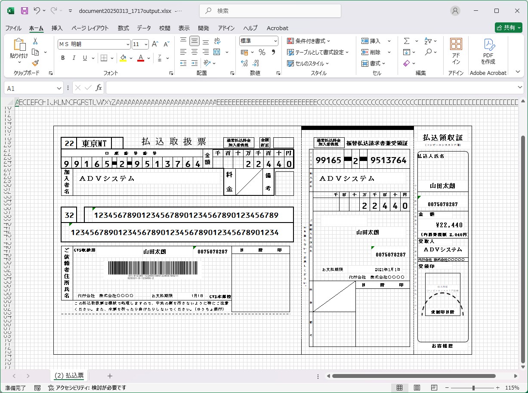The image size is (528, 393).
Task: Open the Create PDF Acrobat tool
Action: [488, 52]
